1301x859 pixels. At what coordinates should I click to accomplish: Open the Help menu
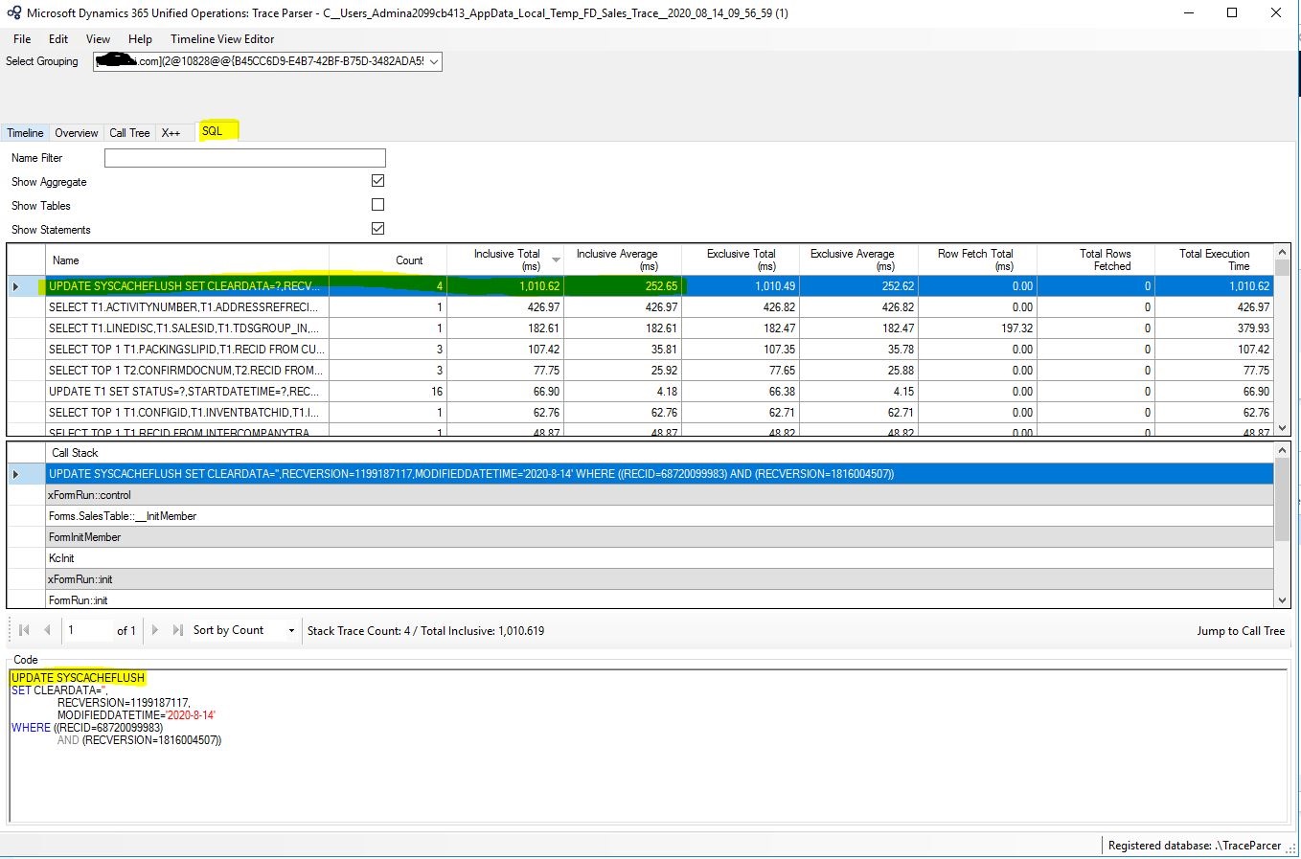tap(140, 39)
